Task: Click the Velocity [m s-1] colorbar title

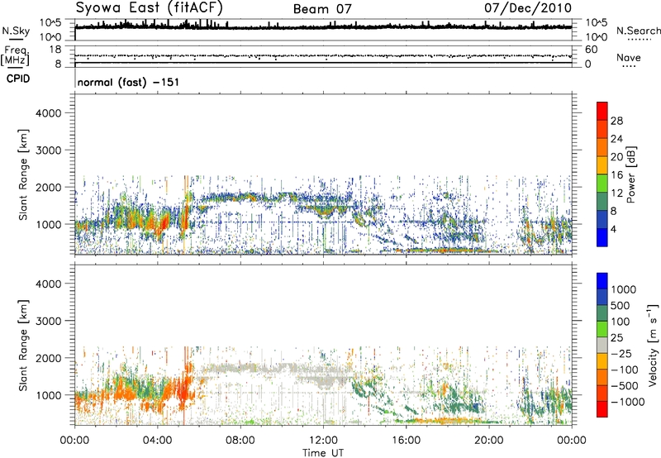Action: [x=653, y=345]
